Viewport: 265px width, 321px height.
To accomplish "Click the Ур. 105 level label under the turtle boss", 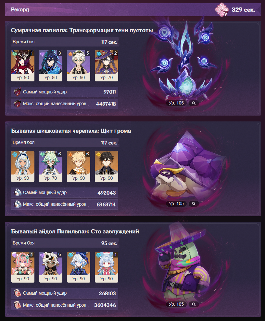I will 176,204.
